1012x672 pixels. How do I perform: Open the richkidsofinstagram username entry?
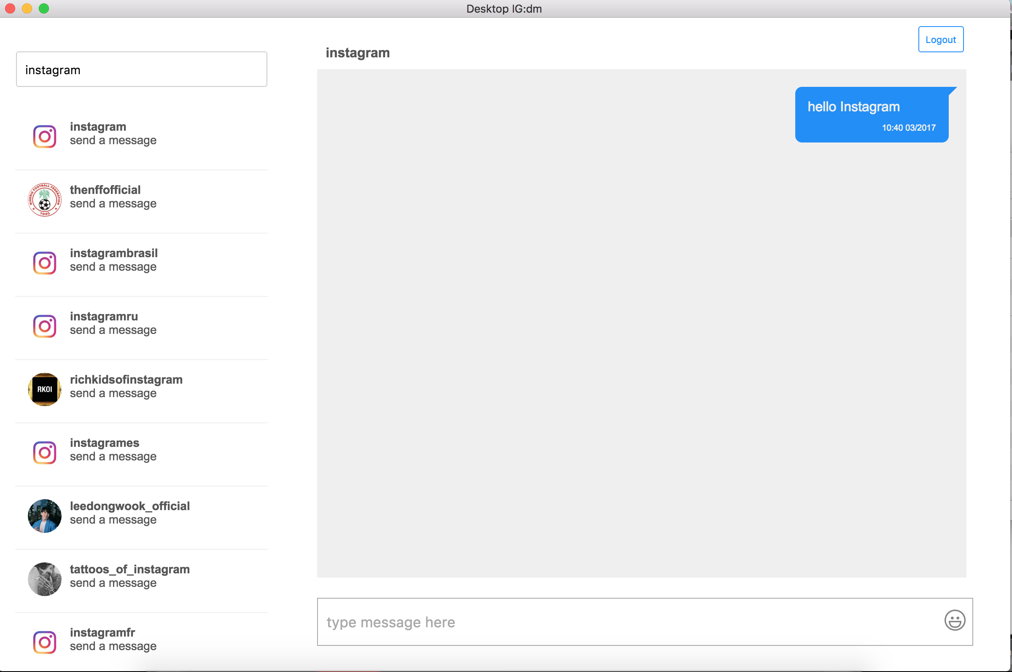[126, 380]
